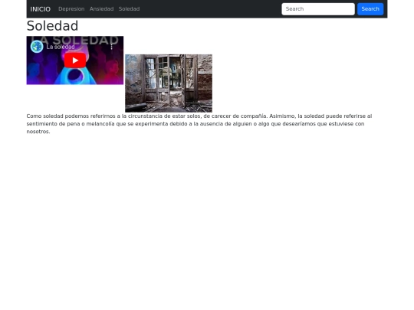The image size is (414, 310).
Task: Open the Depresion page
Action: [71, 9]
